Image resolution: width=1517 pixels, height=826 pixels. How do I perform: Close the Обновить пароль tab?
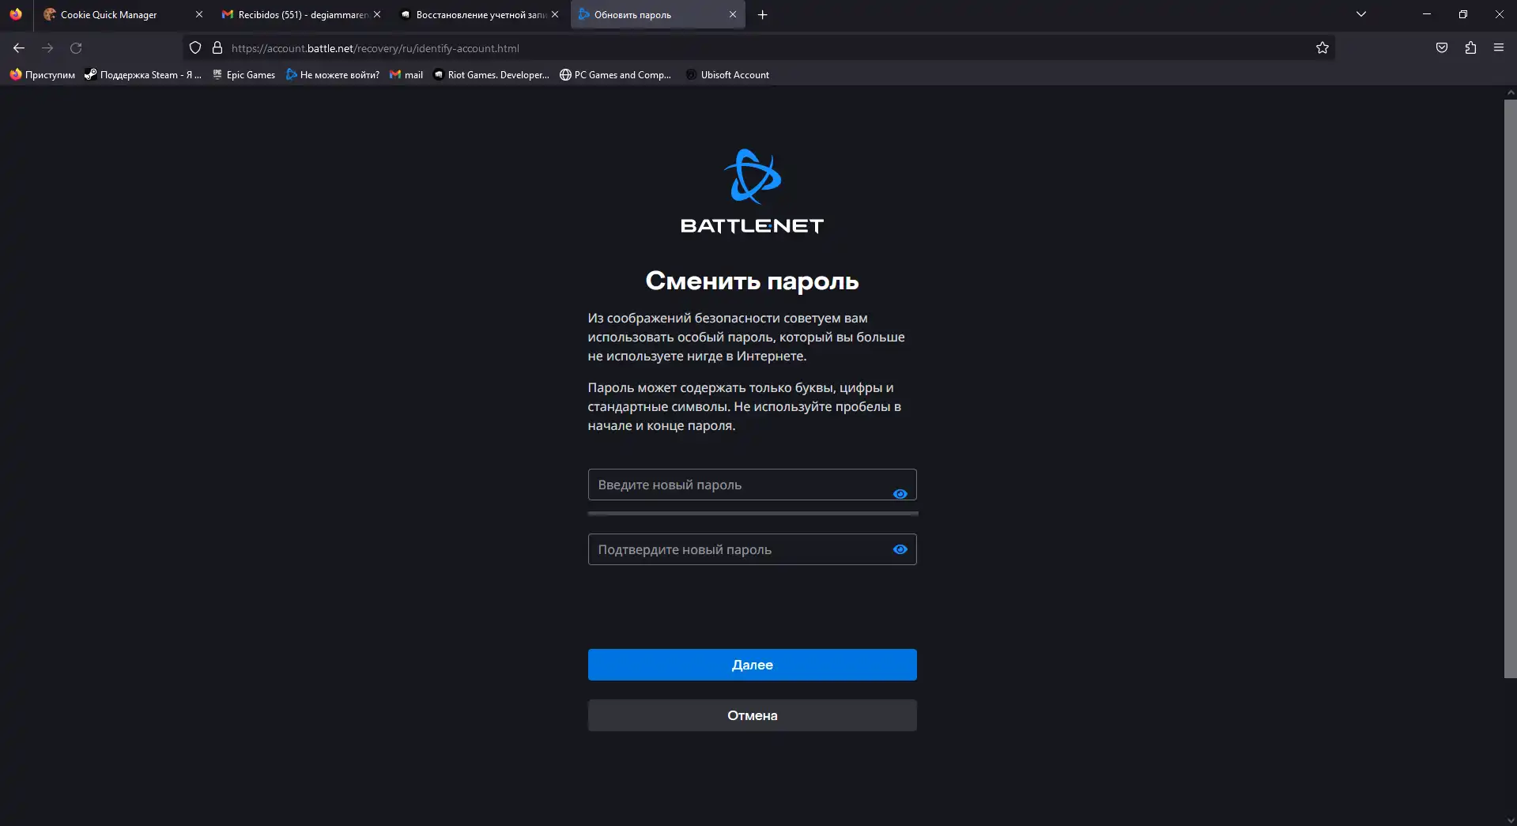[x=733, y=14]
